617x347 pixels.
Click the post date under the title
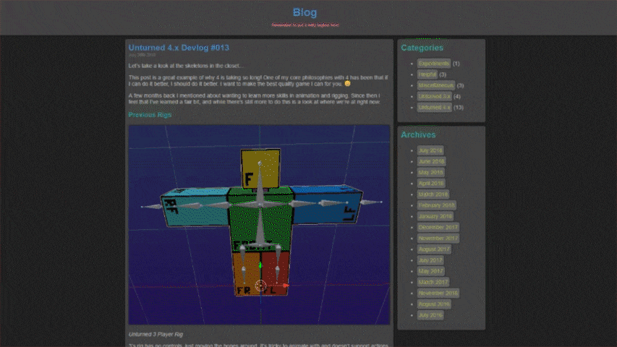point(142,55)
